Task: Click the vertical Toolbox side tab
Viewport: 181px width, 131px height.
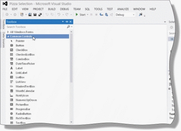Action: (x=4, y=24)
